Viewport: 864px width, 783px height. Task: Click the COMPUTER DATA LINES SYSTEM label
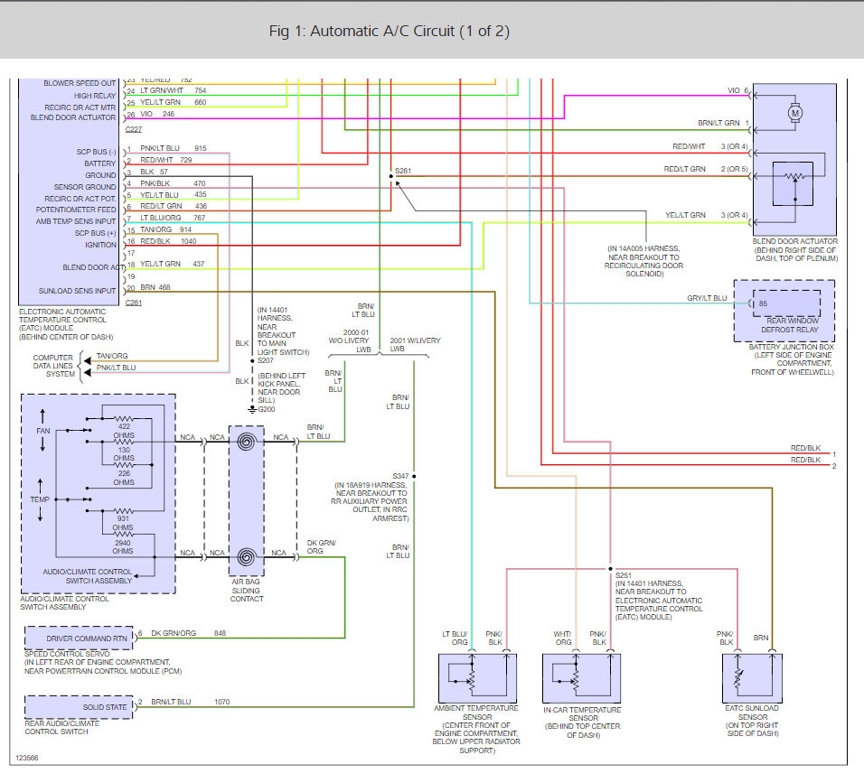pos(53,366)
